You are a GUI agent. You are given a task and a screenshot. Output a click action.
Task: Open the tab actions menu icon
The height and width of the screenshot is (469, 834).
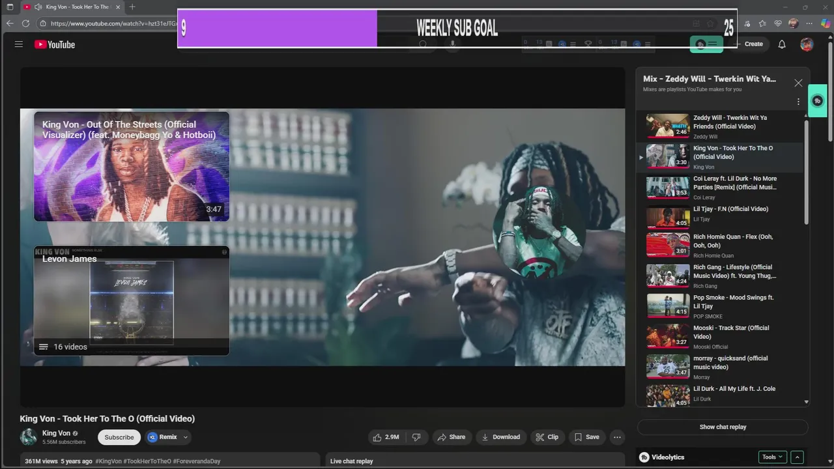pos(10,7)
